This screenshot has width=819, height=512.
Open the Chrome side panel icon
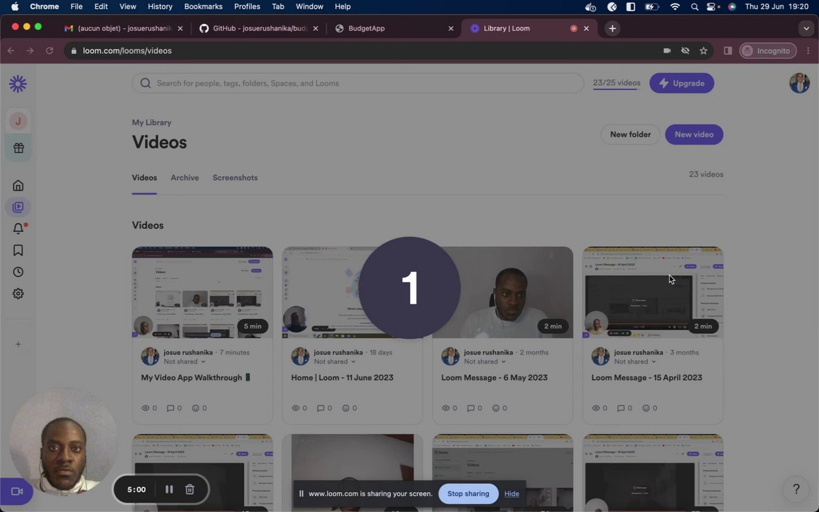(728, 51)
